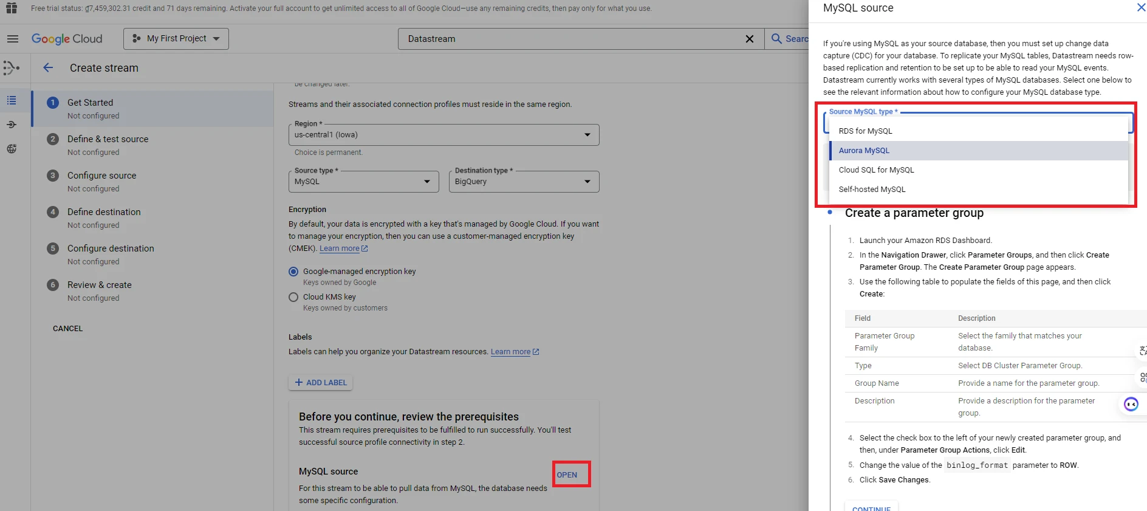Open the My First Project selector

176,39
